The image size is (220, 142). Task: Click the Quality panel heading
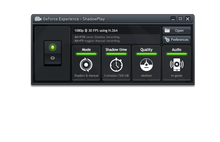tap(146, 50)
